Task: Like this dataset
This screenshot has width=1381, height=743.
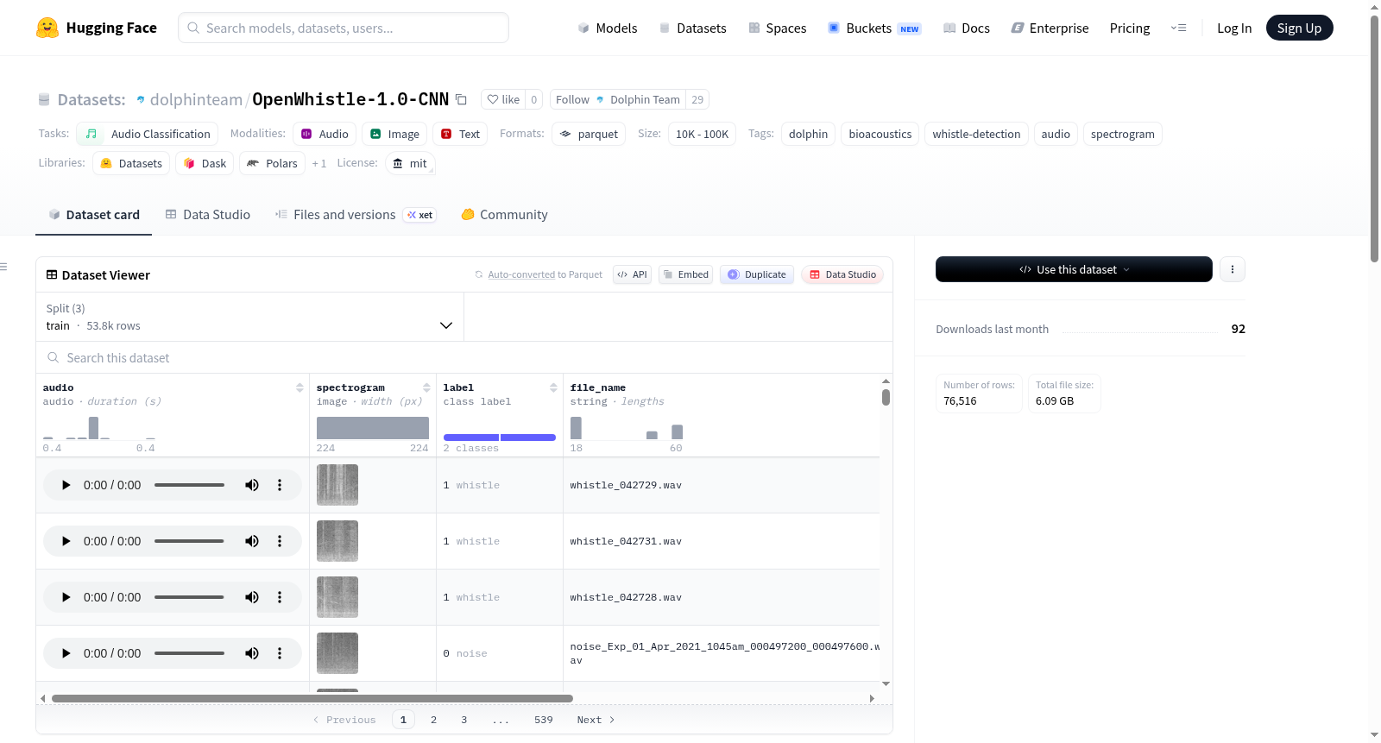Action: coord(503,99)
